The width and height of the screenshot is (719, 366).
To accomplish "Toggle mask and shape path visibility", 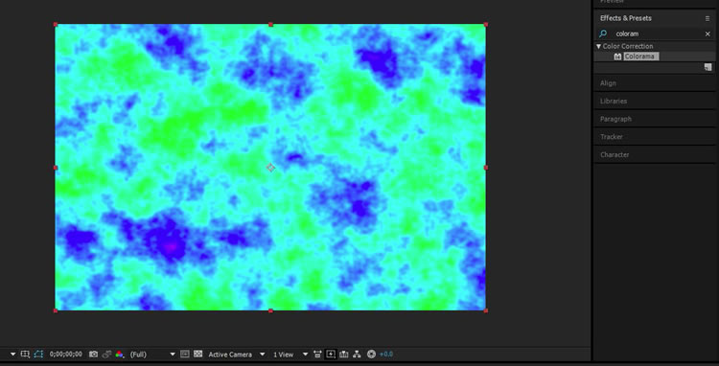I will [x=38, y=355].
